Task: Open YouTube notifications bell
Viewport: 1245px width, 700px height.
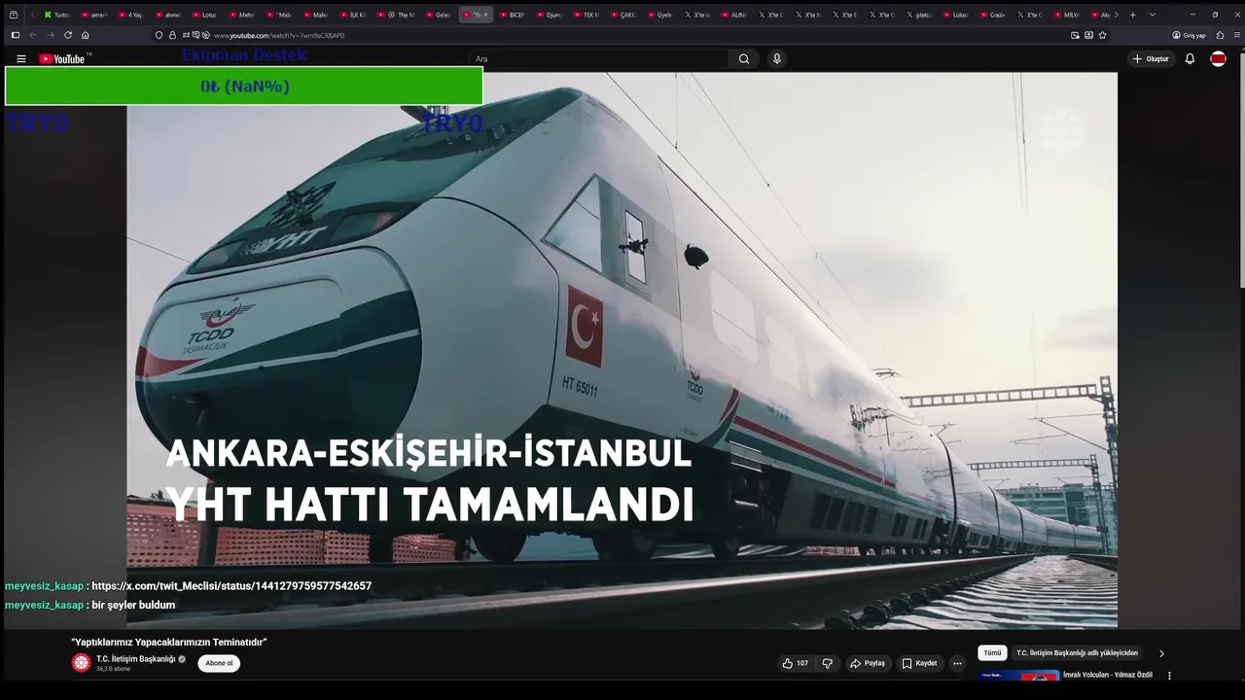Action: pos(1190,59)
